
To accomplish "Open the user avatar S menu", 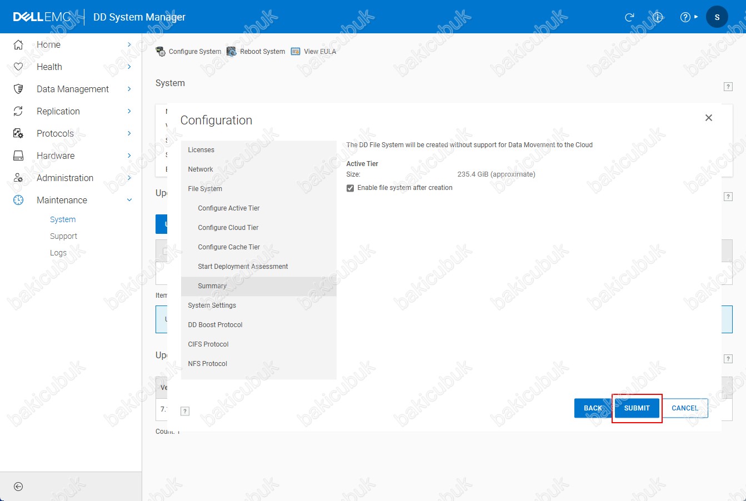I will [x=717, y=17].
